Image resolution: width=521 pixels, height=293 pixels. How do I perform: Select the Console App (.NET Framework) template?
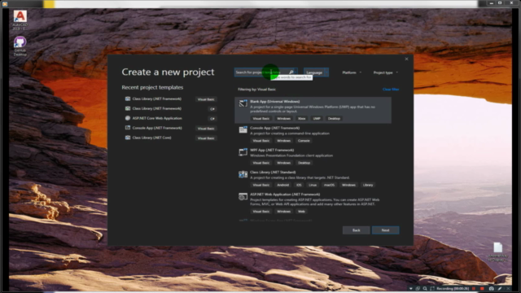(x=313, y=134)
